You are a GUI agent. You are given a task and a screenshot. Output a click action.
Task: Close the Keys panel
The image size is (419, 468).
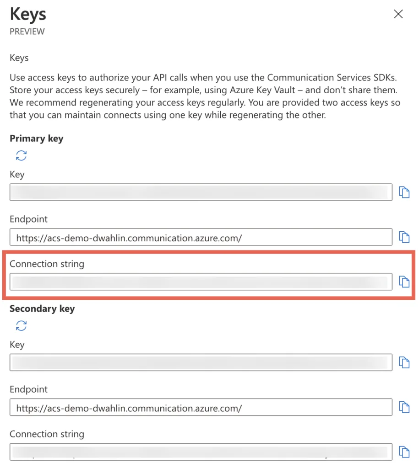click(x=398, y=14)
